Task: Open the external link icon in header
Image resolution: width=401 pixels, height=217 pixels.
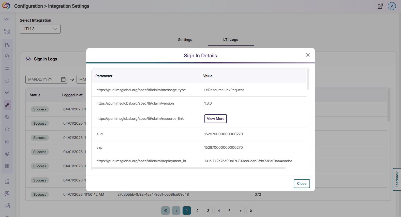Action: point(380,6)
